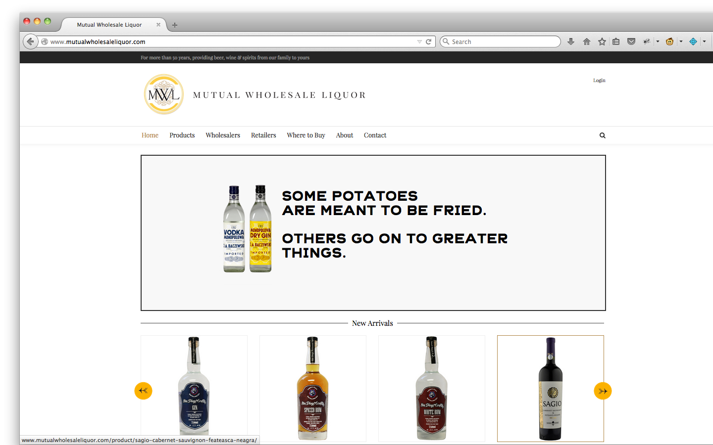The width and height of the screenshot is (713, 445).
Task: Advance the New Arrivals carousel right arrow
Action: (x=603, y=391)
